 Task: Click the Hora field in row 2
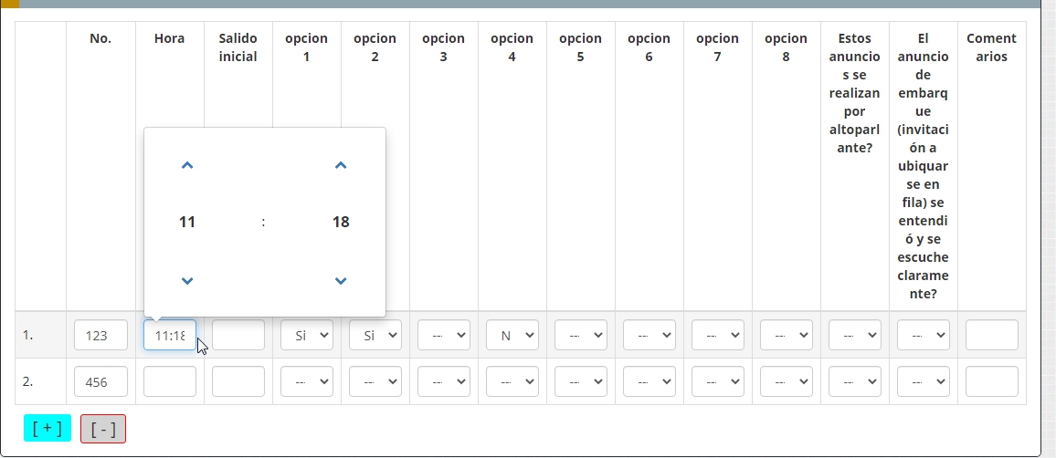tap(170, 381)
